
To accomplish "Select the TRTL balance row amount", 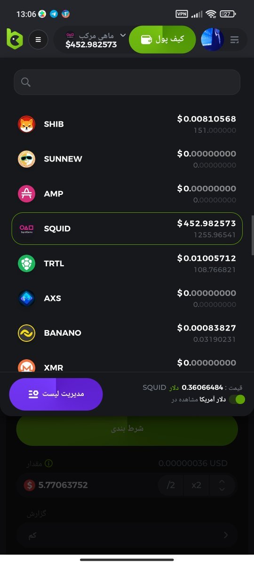I will coord(206,264).
